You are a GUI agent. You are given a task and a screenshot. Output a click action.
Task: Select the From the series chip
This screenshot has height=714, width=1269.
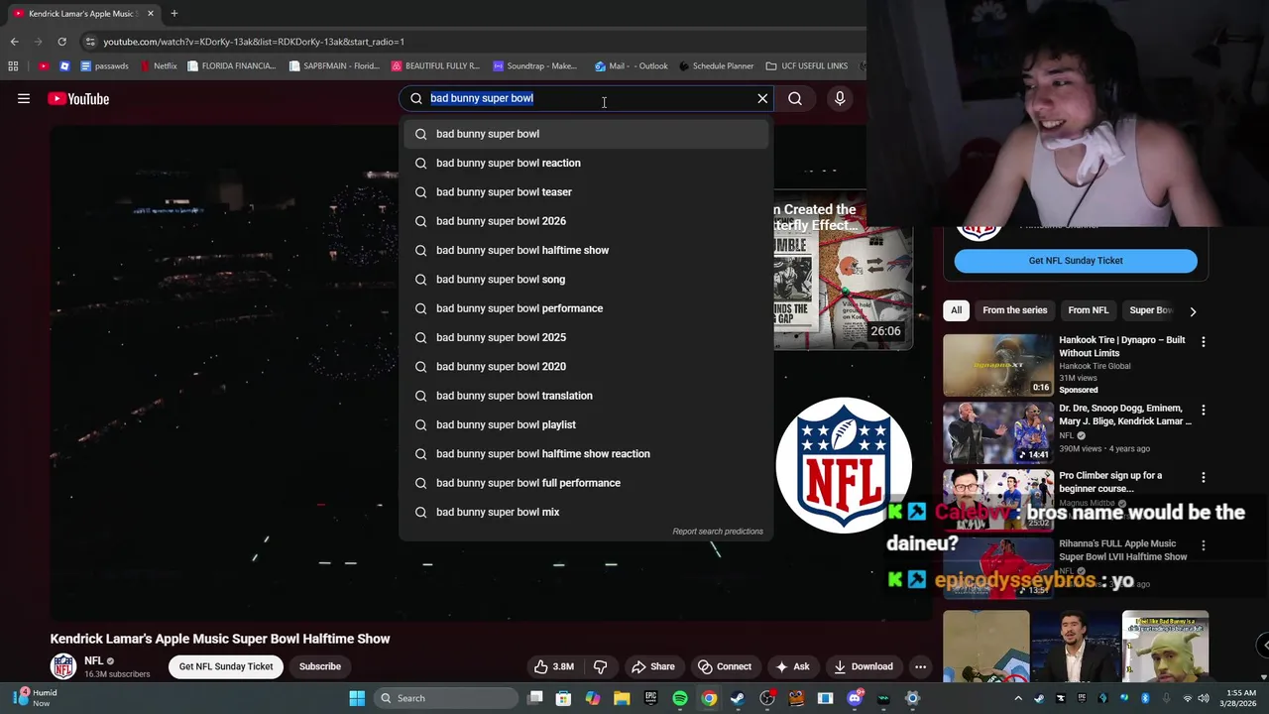click(1014, 310)
